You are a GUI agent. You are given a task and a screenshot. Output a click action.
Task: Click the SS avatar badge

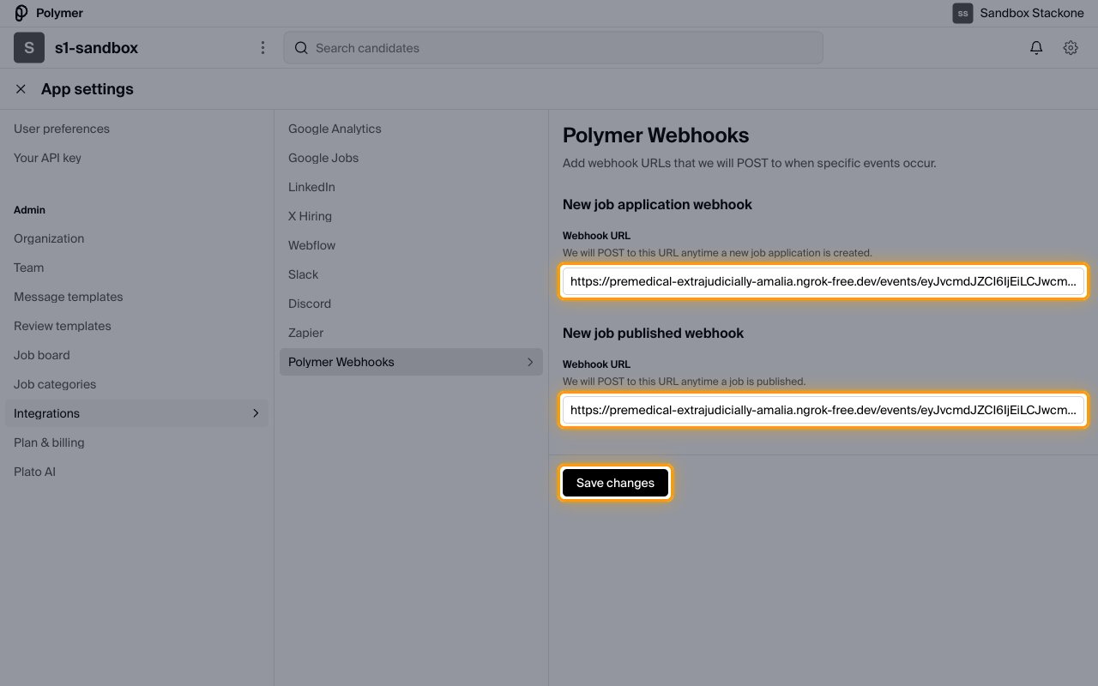click(962, 14)
